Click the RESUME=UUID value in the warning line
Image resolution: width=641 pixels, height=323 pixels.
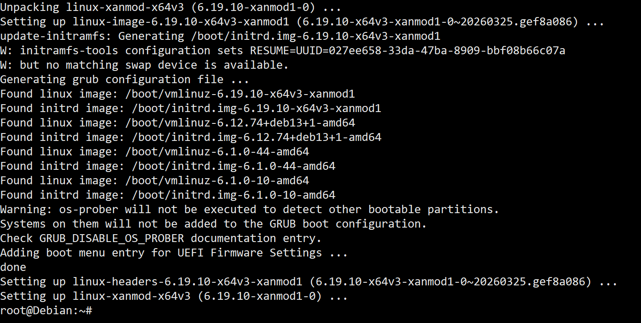point(407,51)
